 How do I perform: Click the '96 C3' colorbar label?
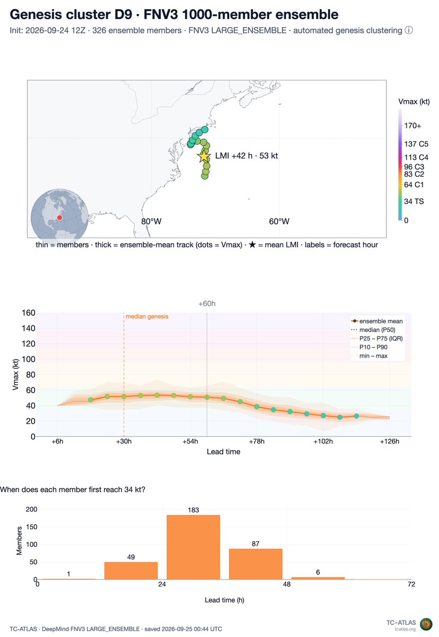(414, 166)
